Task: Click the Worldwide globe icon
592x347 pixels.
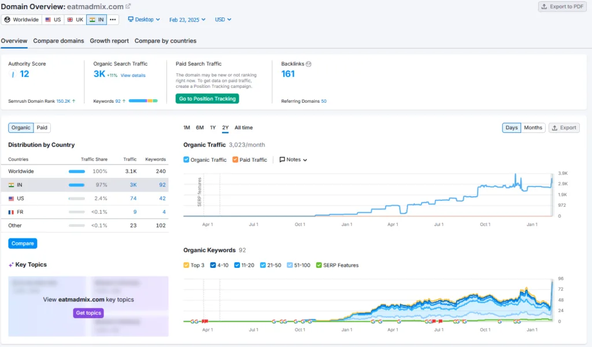Action: point(7,20)
